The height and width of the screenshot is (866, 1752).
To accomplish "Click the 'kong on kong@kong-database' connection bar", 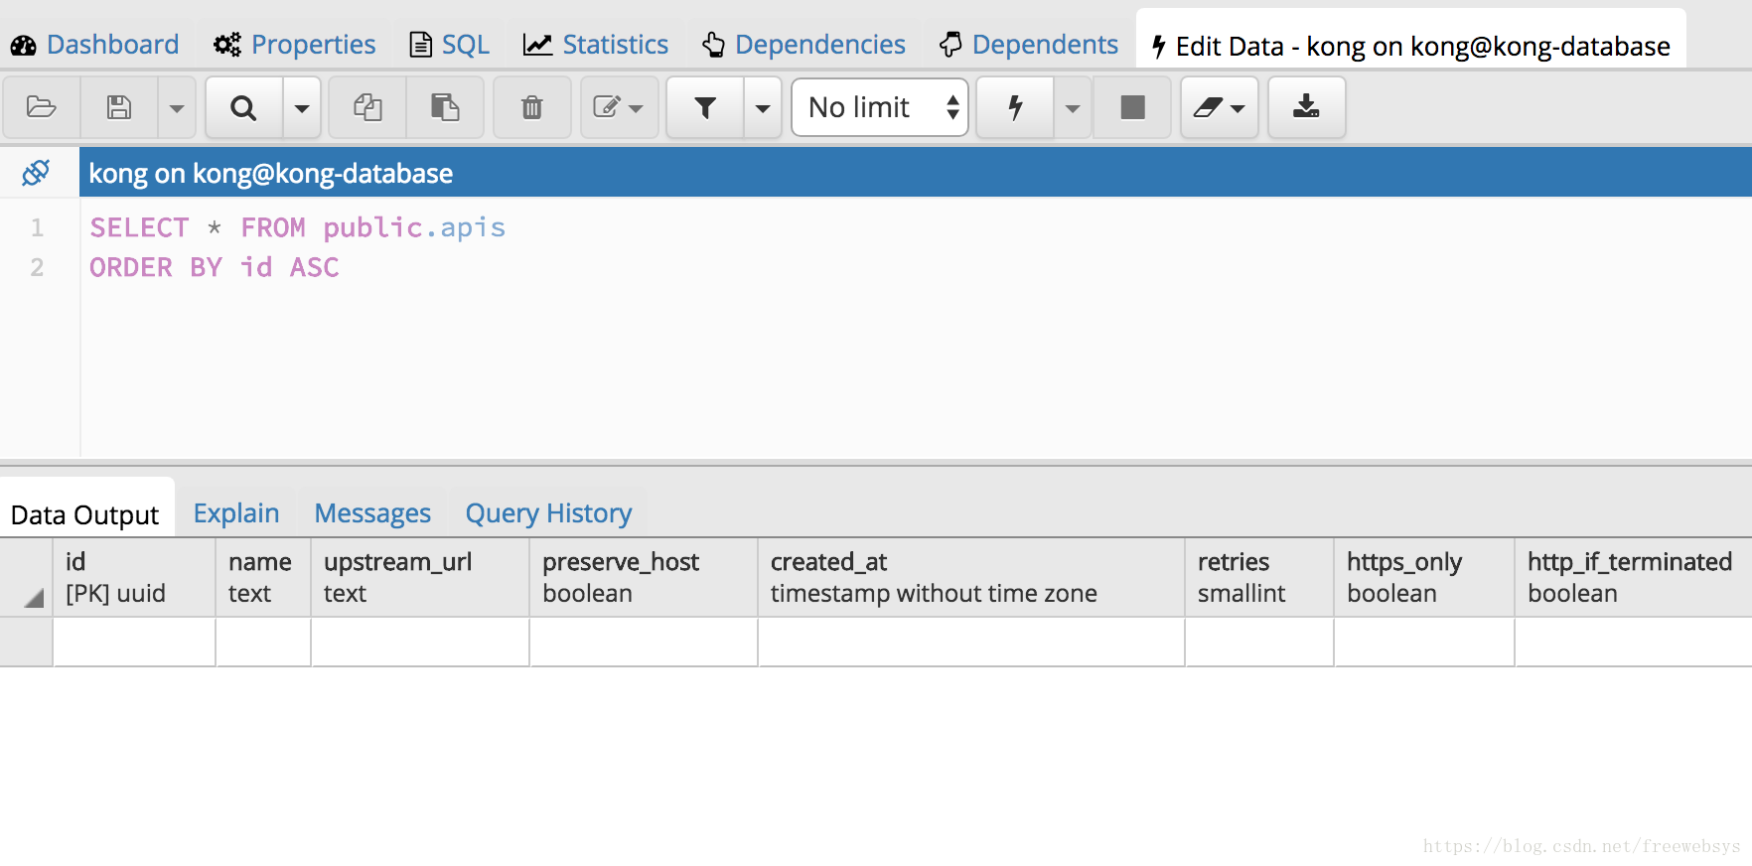I will (x=915, y=173).
